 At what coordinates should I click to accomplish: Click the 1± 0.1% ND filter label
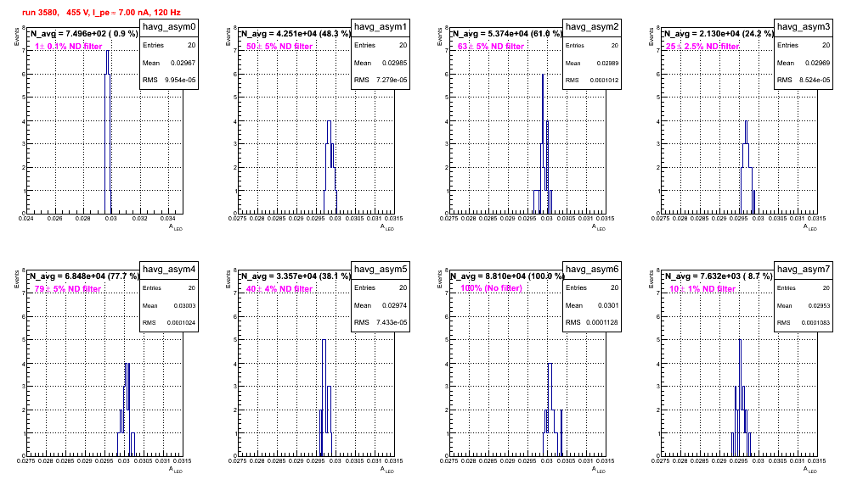(69, 47)
